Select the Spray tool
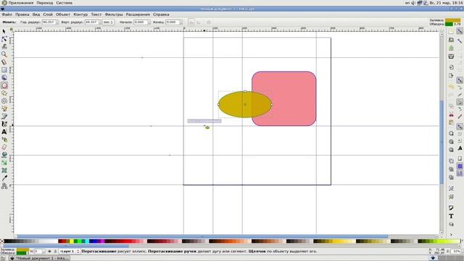Viewport: 464px width, 261px height. point(4,139)
